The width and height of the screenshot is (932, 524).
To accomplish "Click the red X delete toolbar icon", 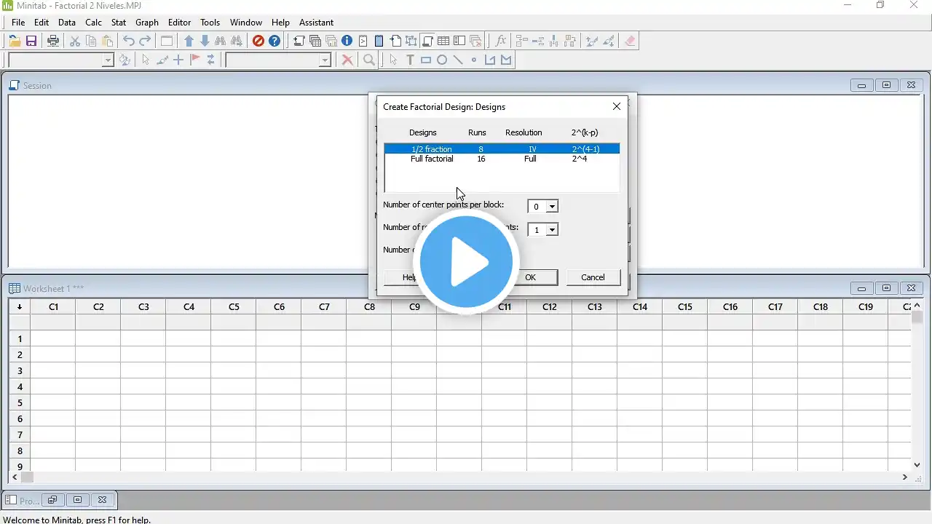I will pyautogui.click(x=347, y=60).
